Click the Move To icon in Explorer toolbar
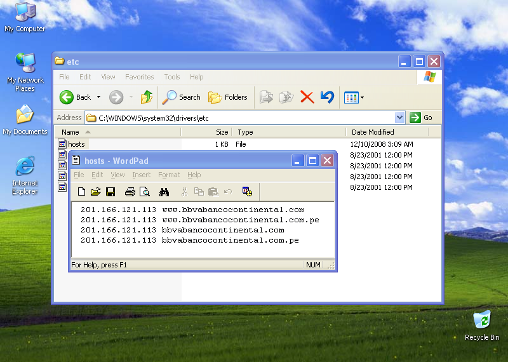Image resolution: width=508 pixels, height=362 pixels. [266, 97]
